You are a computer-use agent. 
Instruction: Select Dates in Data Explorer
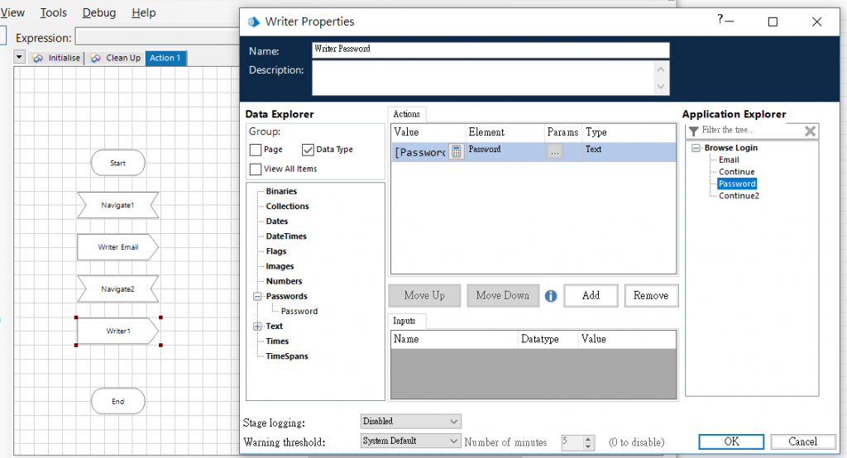[x=276, y=222]
